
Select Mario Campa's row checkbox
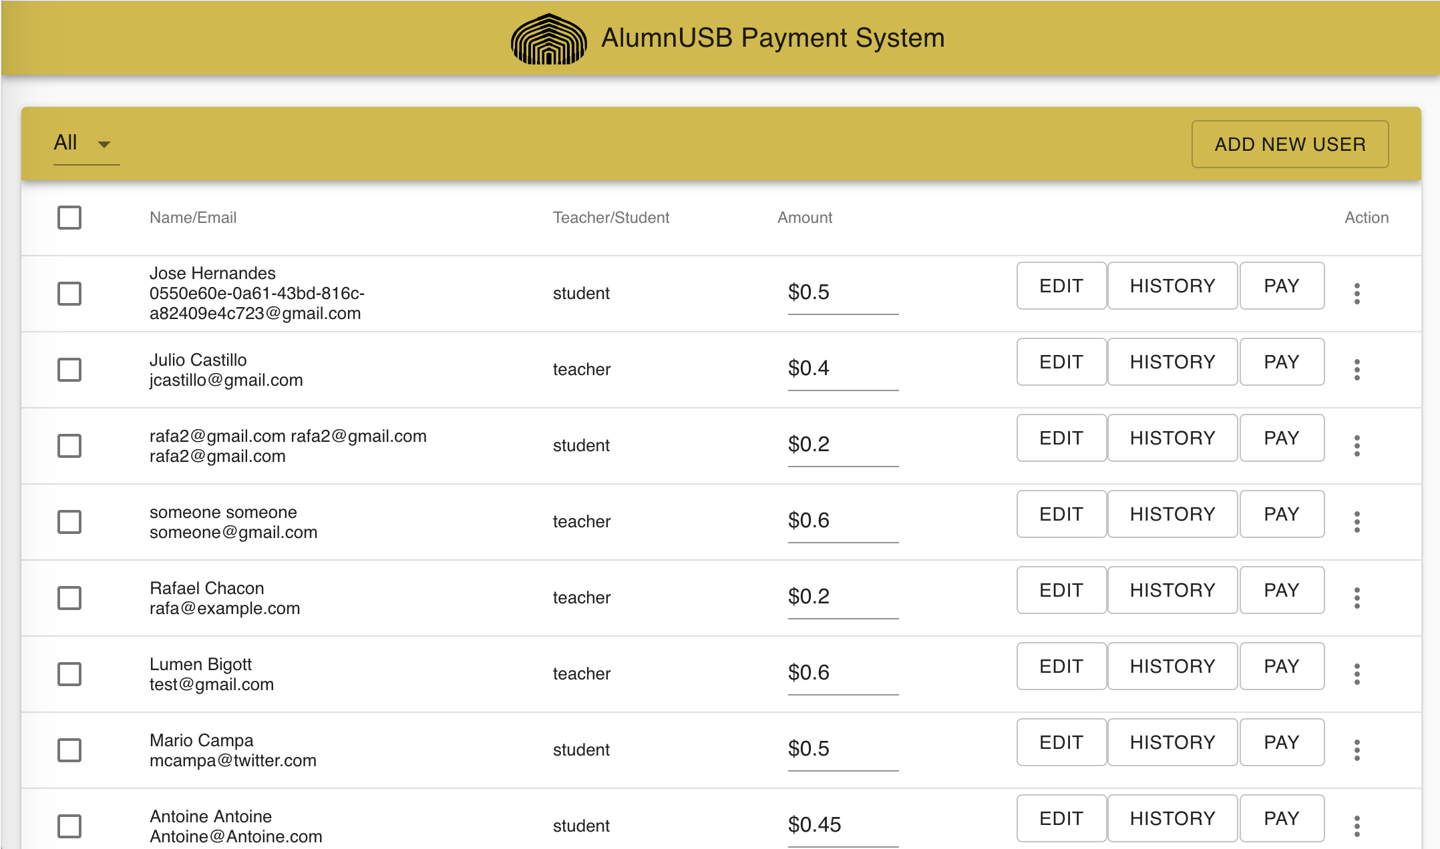point(69,750)
